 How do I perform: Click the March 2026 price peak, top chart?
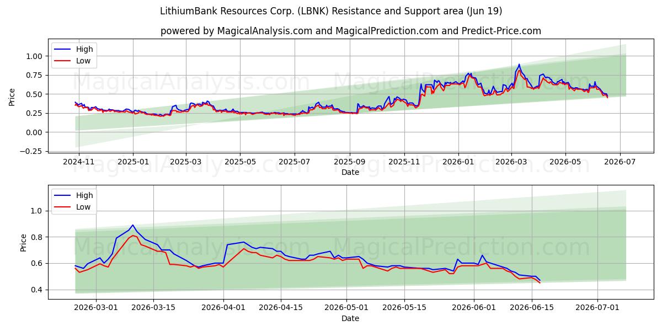tap(519, 65)
